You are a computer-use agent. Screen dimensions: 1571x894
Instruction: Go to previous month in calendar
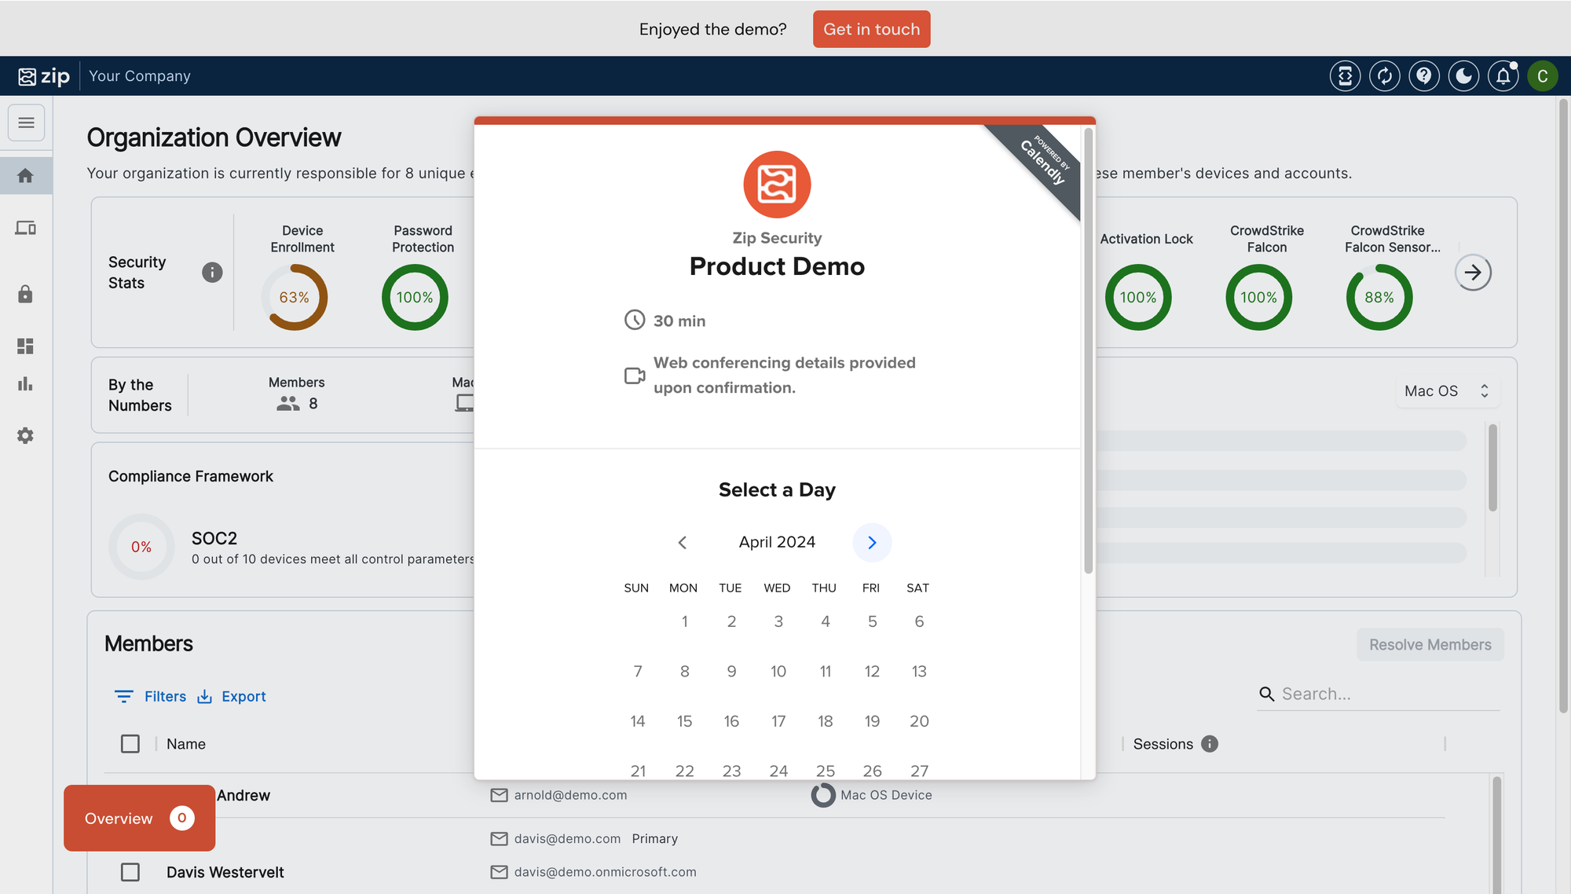tap(683, 543)
